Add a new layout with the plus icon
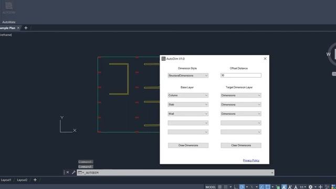 pos(35,180)
